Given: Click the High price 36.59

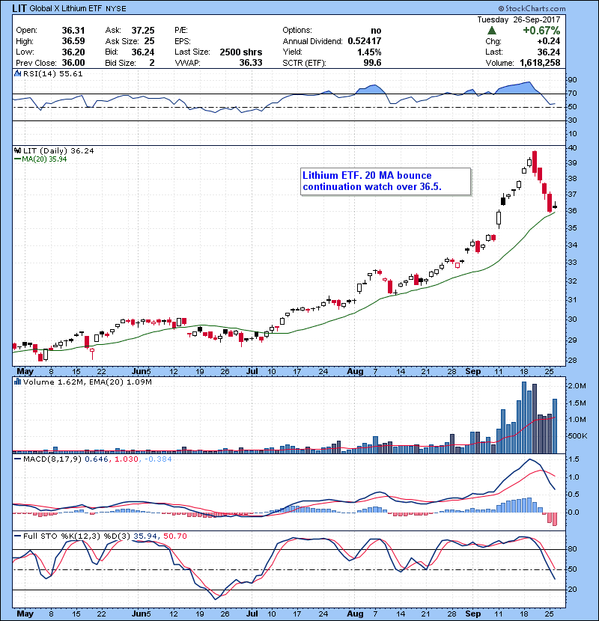Looking at the screenshot, I should pos(73,41).
